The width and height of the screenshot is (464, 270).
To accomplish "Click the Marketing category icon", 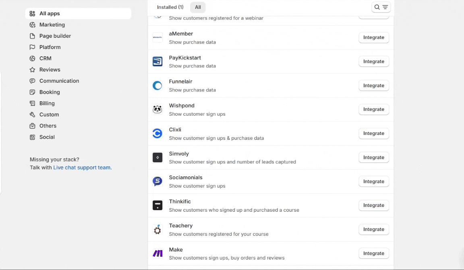I will (32, 25).
